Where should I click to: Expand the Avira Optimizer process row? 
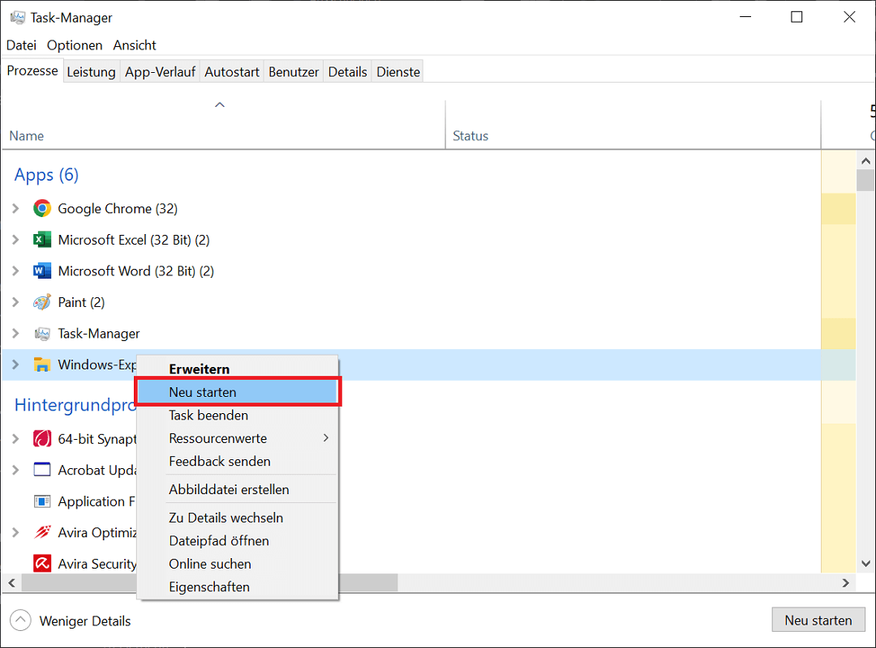tap(15, 532)
